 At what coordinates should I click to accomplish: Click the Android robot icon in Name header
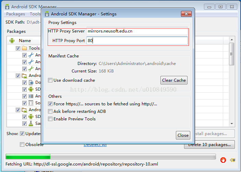coord(12,41)
